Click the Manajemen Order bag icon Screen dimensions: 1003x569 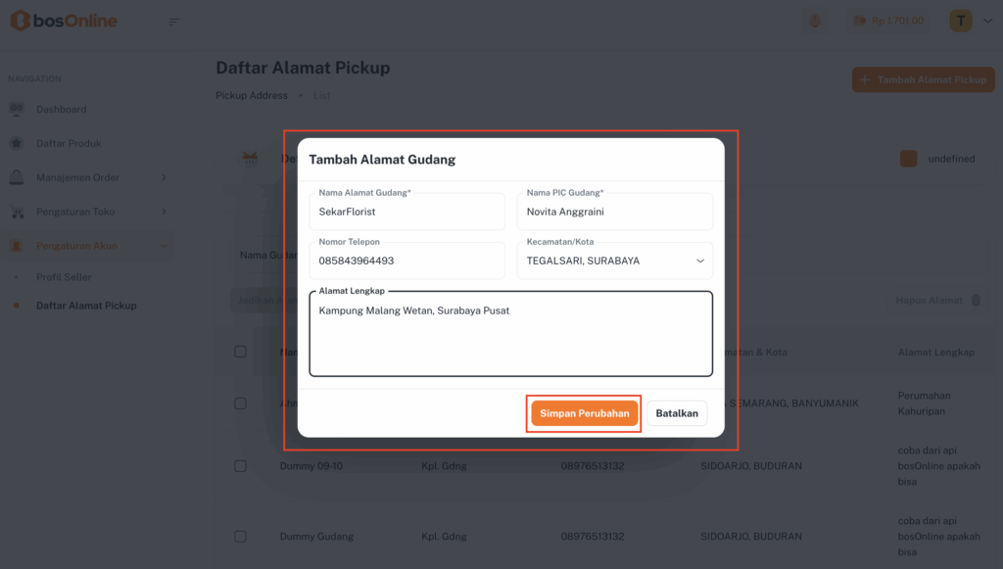(x=17, y=177)
